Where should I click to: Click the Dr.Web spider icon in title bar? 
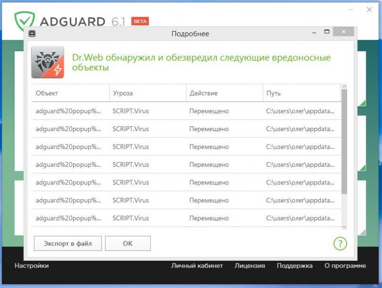click(x=32, y=33)
